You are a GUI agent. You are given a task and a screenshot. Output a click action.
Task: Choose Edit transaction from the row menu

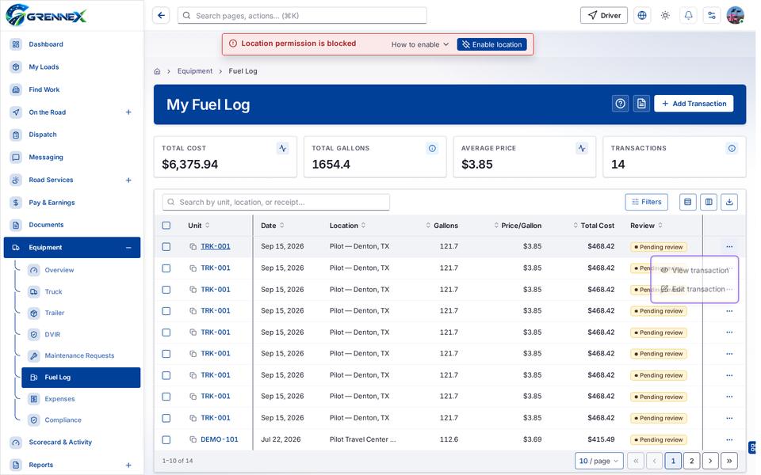click(694, 290)
